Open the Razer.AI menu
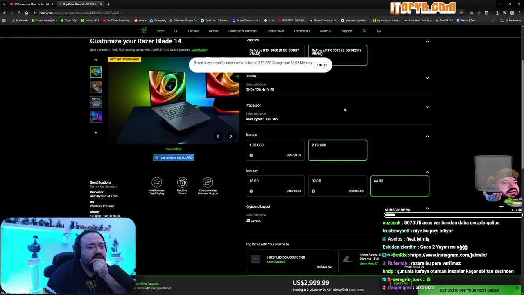 (325, 31)
